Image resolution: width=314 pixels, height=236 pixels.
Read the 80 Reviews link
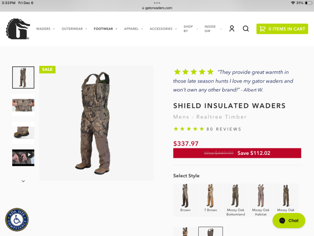click(224, 129)
